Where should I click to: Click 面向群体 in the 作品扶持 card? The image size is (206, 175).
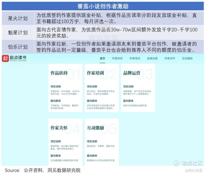point(56,101)
